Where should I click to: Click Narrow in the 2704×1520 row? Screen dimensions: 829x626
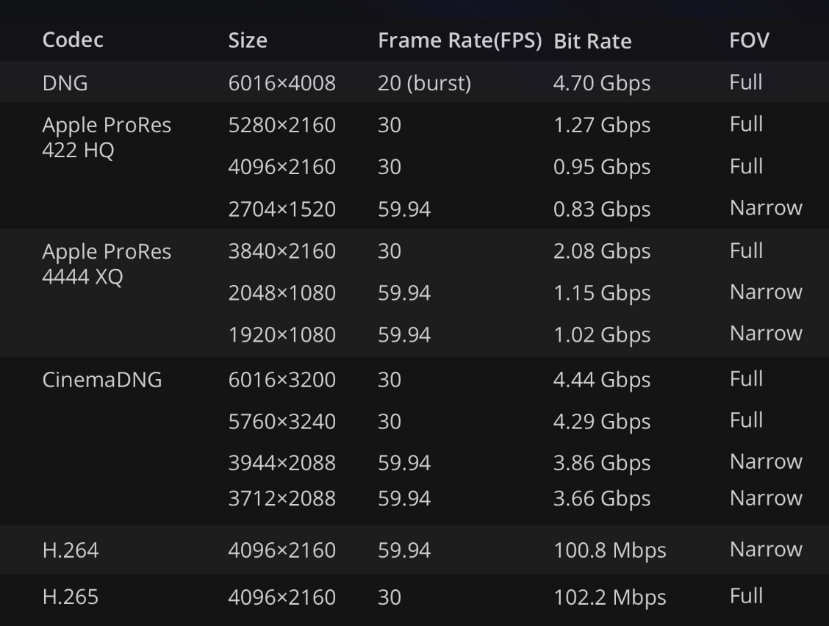tap(766, 208)
